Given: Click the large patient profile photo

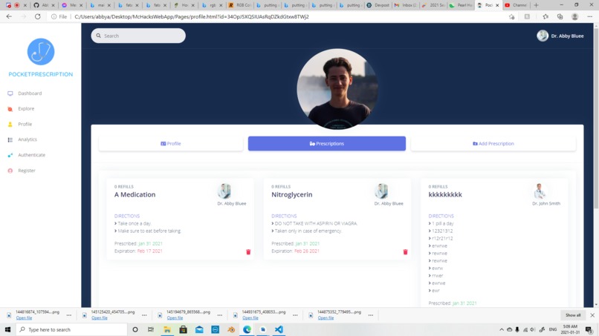Looking at the screenshot, I should pos(337,89).
